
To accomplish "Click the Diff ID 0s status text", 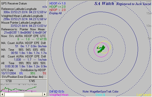I will 57,92.
